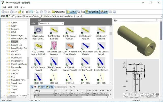Click the Paste clipboard icon
This screenshot has width=163, height=102.
(45, 12)
